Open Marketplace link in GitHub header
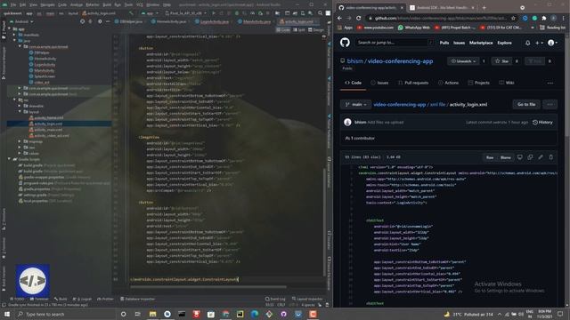The image size is (570, 320). (481, 43)
